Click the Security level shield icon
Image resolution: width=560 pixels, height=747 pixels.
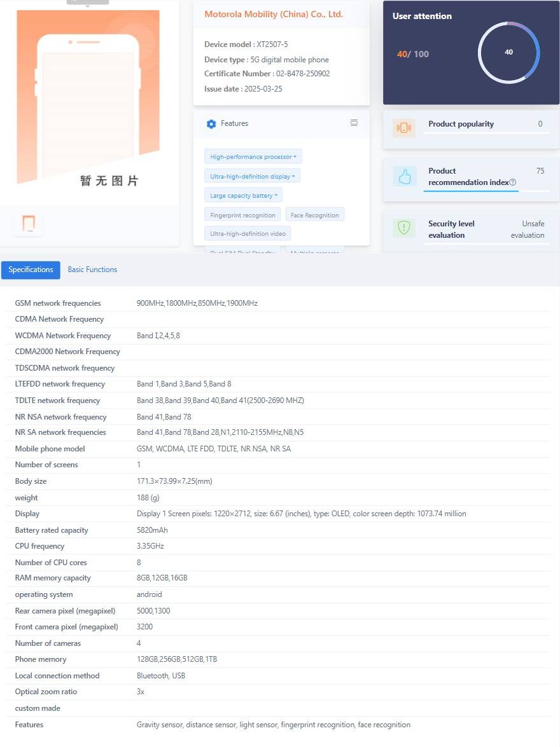click(x=404, y=228)
